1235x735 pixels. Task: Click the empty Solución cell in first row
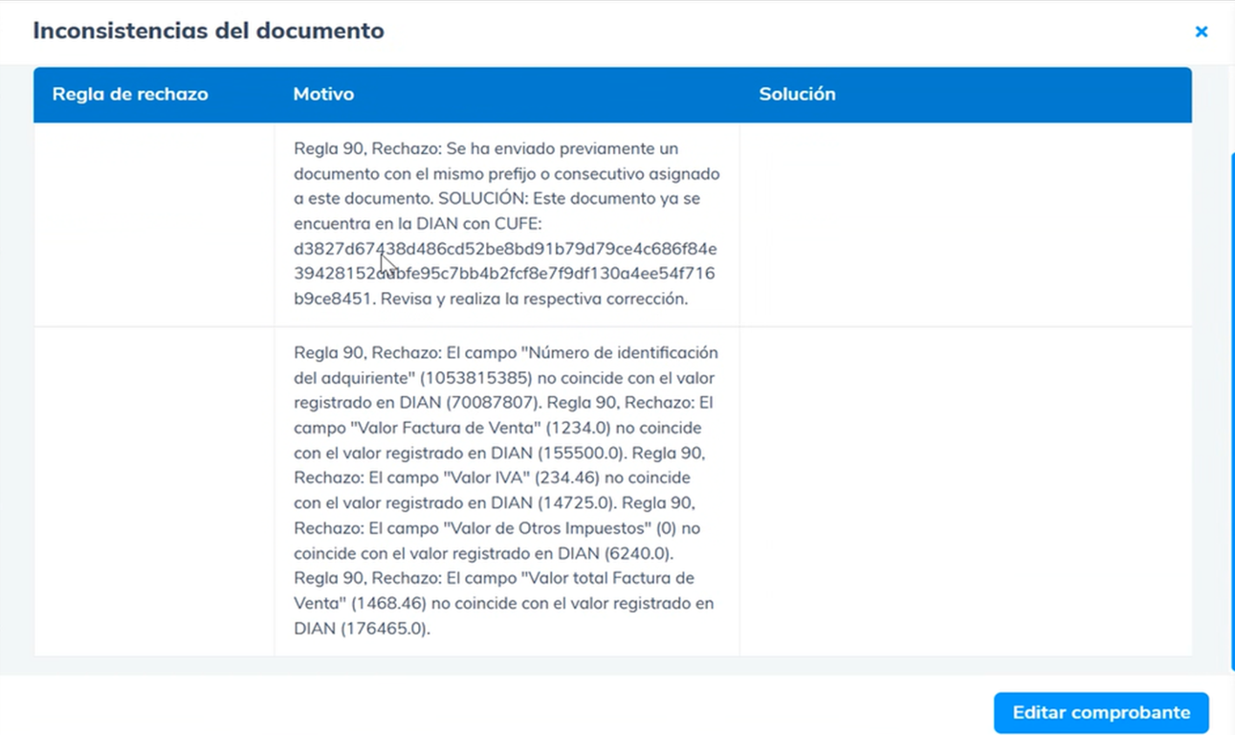tap(964, 224)
